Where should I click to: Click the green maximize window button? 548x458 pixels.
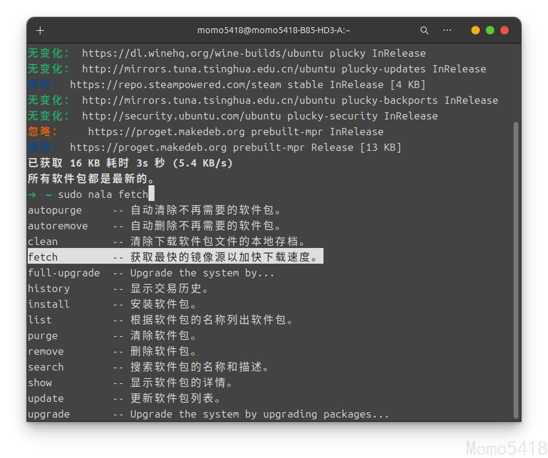coord(490,30)
